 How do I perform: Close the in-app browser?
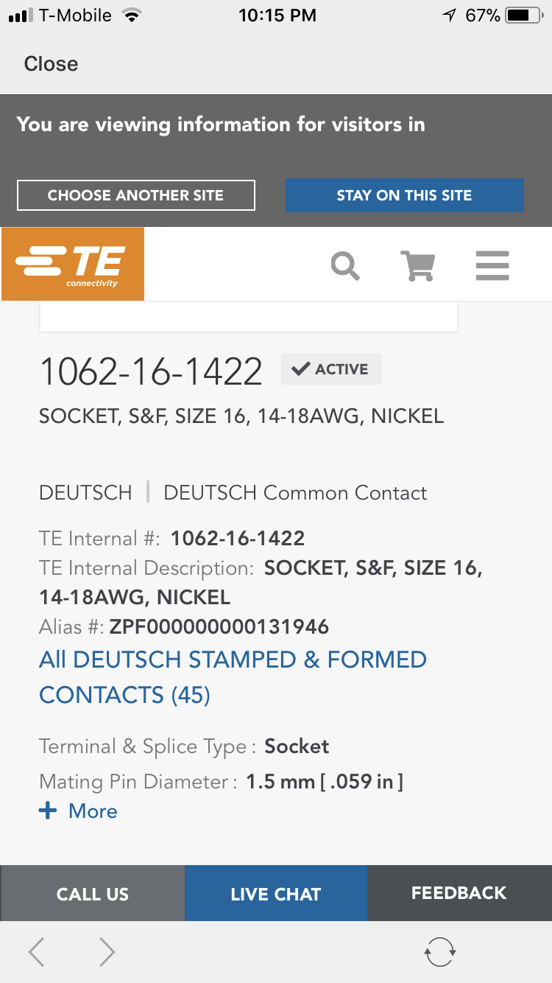tap(51, 64)
